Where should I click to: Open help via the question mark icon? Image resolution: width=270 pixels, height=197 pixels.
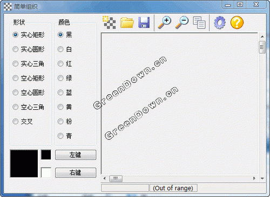(237, 23)
